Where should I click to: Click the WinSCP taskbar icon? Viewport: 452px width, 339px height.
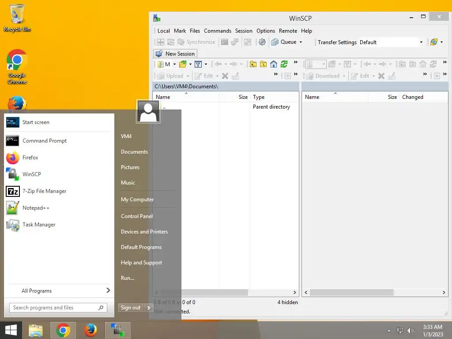tap(117, 330)
